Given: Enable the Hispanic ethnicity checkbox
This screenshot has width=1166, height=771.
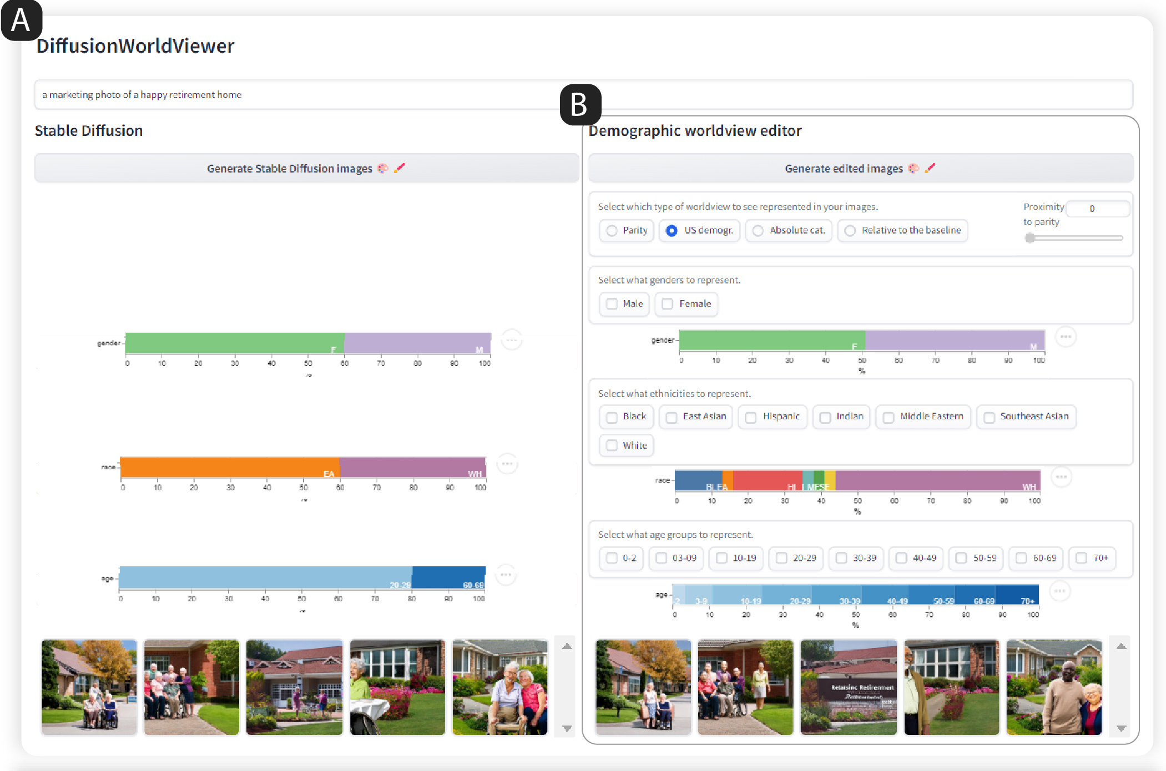Looking at the screenshot, I should point(751,417).
